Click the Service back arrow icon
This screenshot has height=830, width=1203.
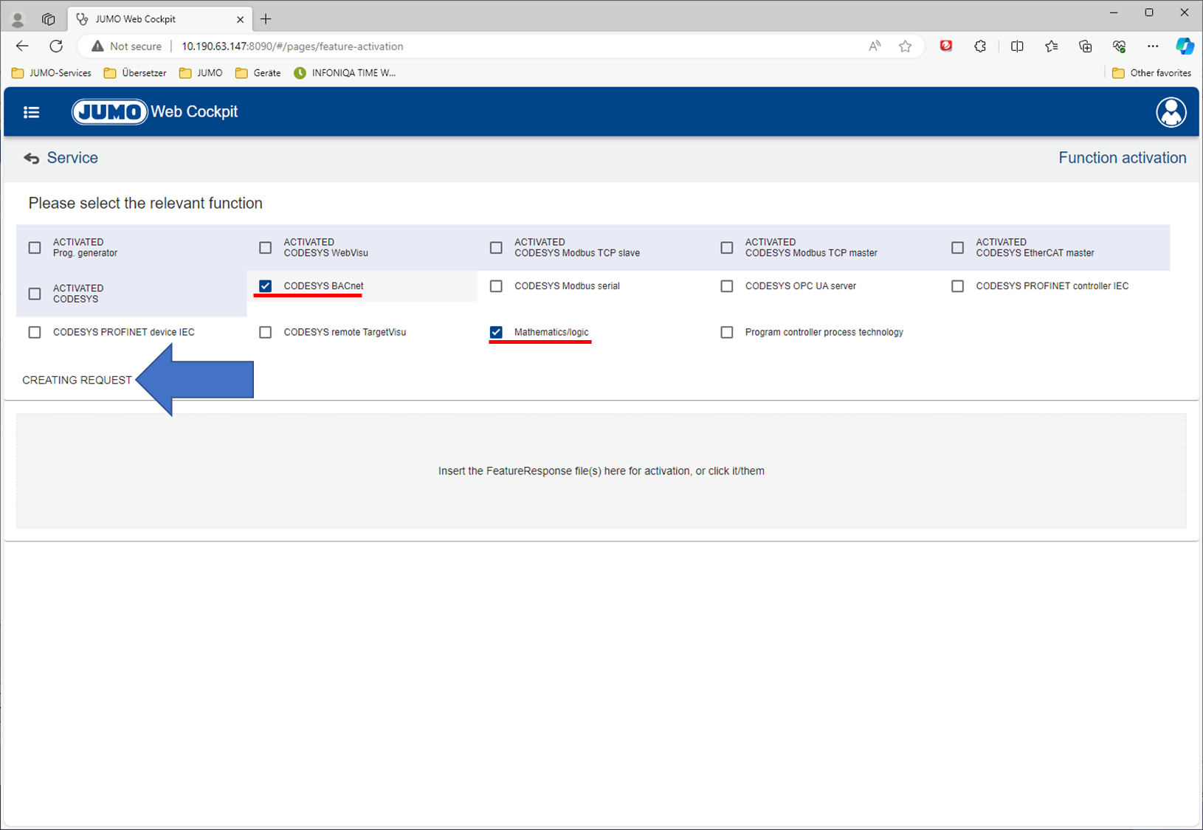(31, 159)
